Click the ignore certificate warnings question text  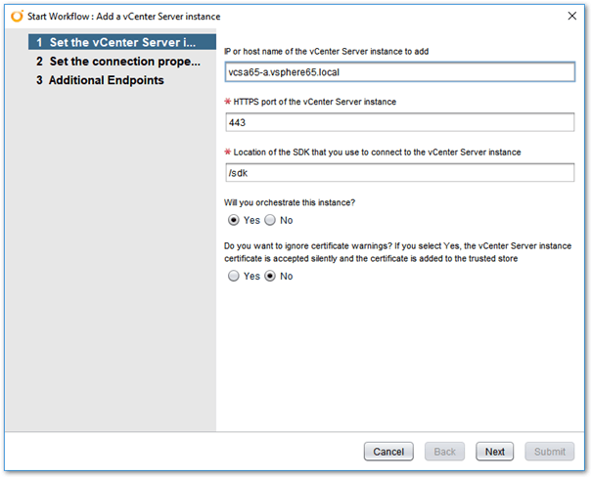tap(397, 252)
